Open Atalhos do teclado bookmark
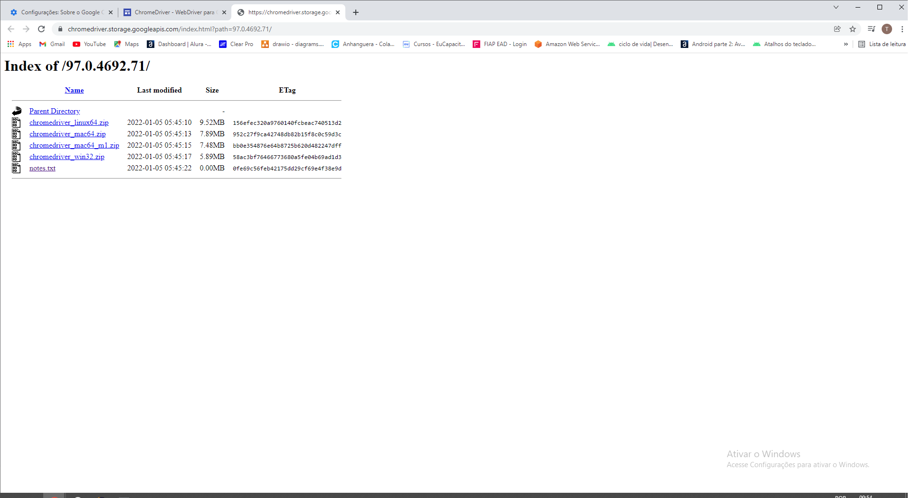Viewport: 913px width, 498px height. tap(784, 44)
